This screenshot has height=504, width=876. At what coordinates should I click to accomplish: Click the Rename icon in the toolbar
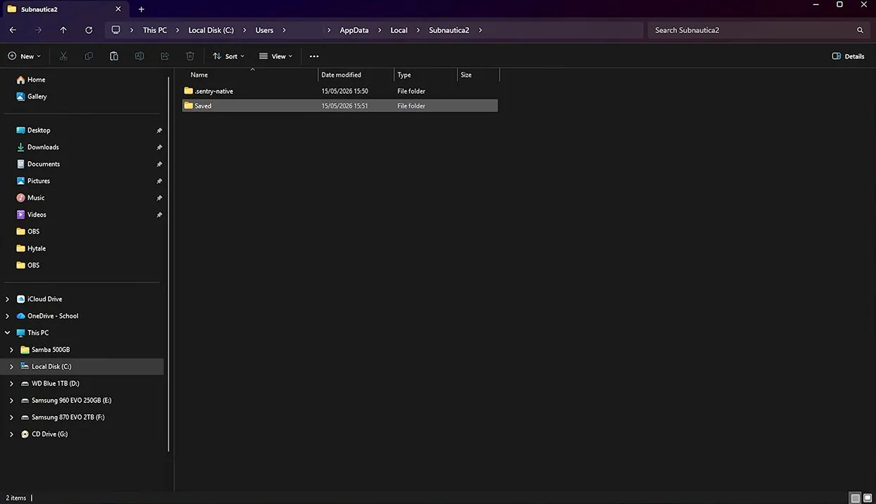tap(139, 56)
